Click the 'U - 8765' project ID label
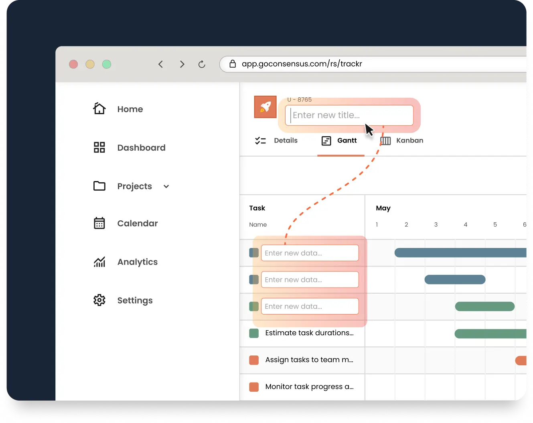Screen dimensions: 533x423 point(299,100)
